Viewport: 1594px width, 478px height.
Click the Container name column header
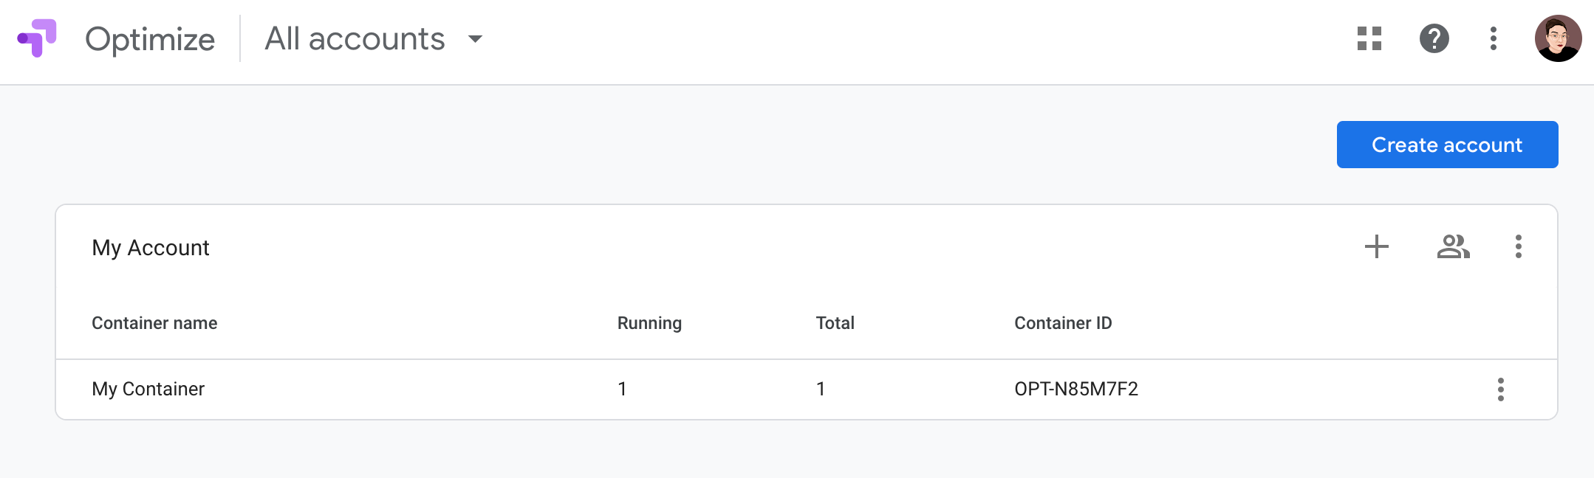(154, 323)
